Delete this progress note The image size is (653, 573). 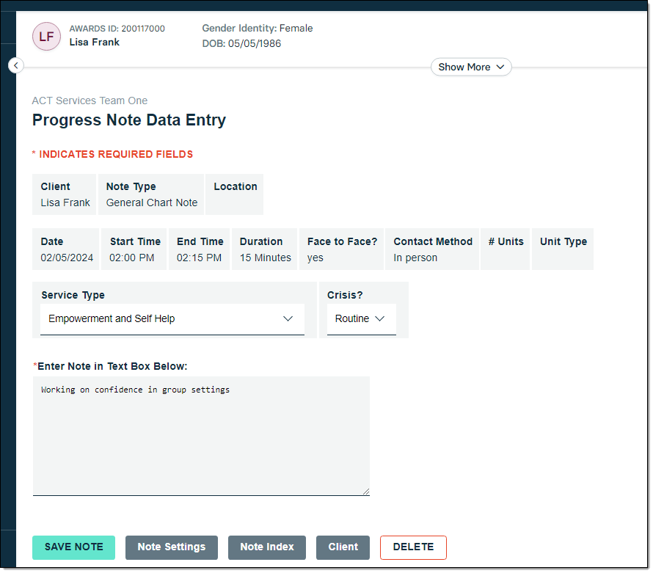point(413,547)
